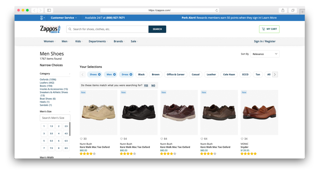Favorite the VIONIC Snyder loafer
The image size is (321, 170).
(x=242, y=139)
